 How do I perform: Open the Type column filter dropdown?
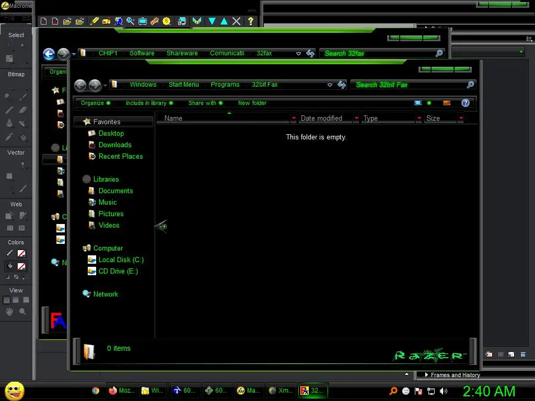point(419,119)
